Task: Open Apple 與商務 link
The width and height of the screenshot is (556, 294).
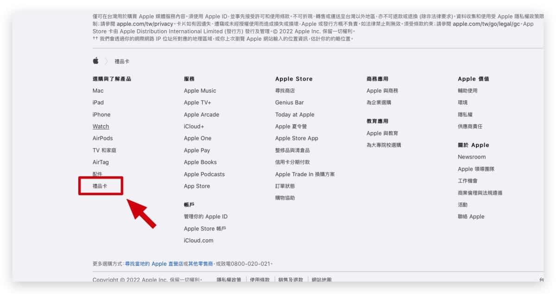Action: tap(382, 91)
